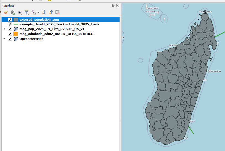Click the Collapse All layers icon
This screenshot has width=225, height=151.
(51, 12)
